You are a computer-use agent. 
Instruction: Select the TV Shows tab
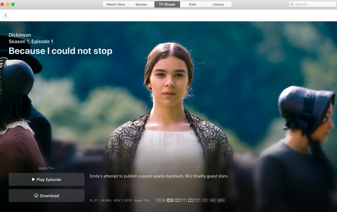tap(167, 4)
